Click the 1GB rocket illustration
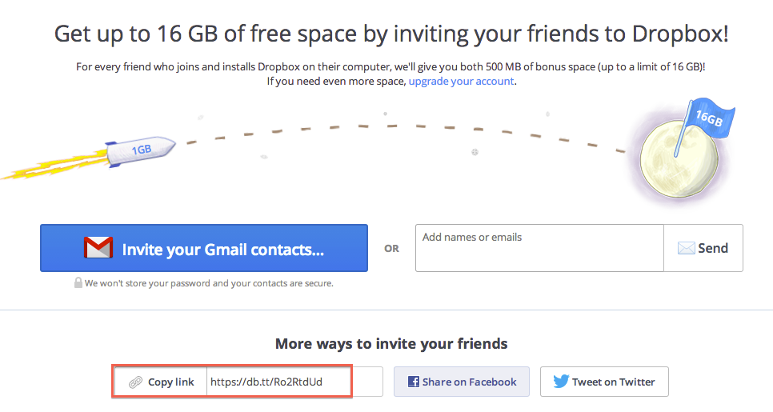Image resolution: width=773 pixels, height=412 pixels. [140, 150]
